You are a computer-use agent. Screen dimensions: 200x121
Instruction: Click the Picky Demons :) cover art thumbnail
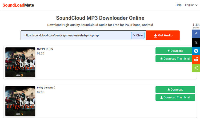[x=20, y=101]
